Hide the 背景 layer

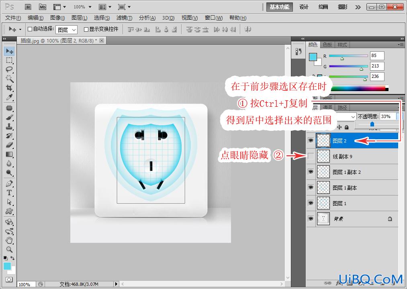click(311, 219)
